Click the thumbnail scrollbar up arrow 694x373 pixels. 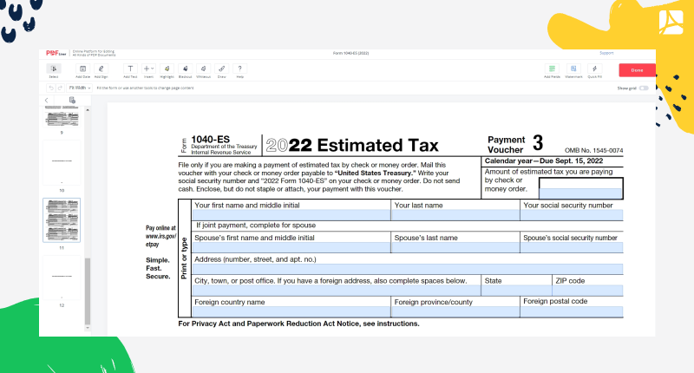pos(88,109)
